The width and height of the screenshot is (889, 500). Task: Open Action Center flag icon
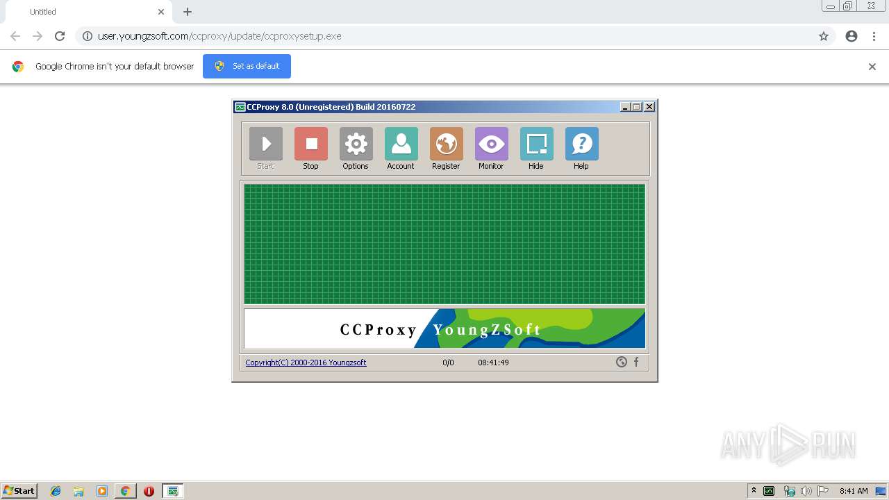tap(823, 491)
